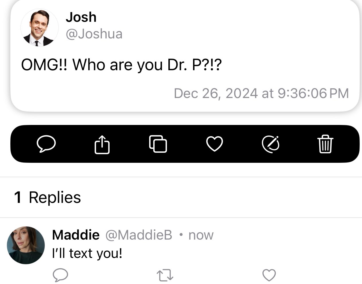Screen dimensions: 362x284
Task: Click the "OMG!! Who are you Dr. P?!?" text
Action: coord(122,65)
